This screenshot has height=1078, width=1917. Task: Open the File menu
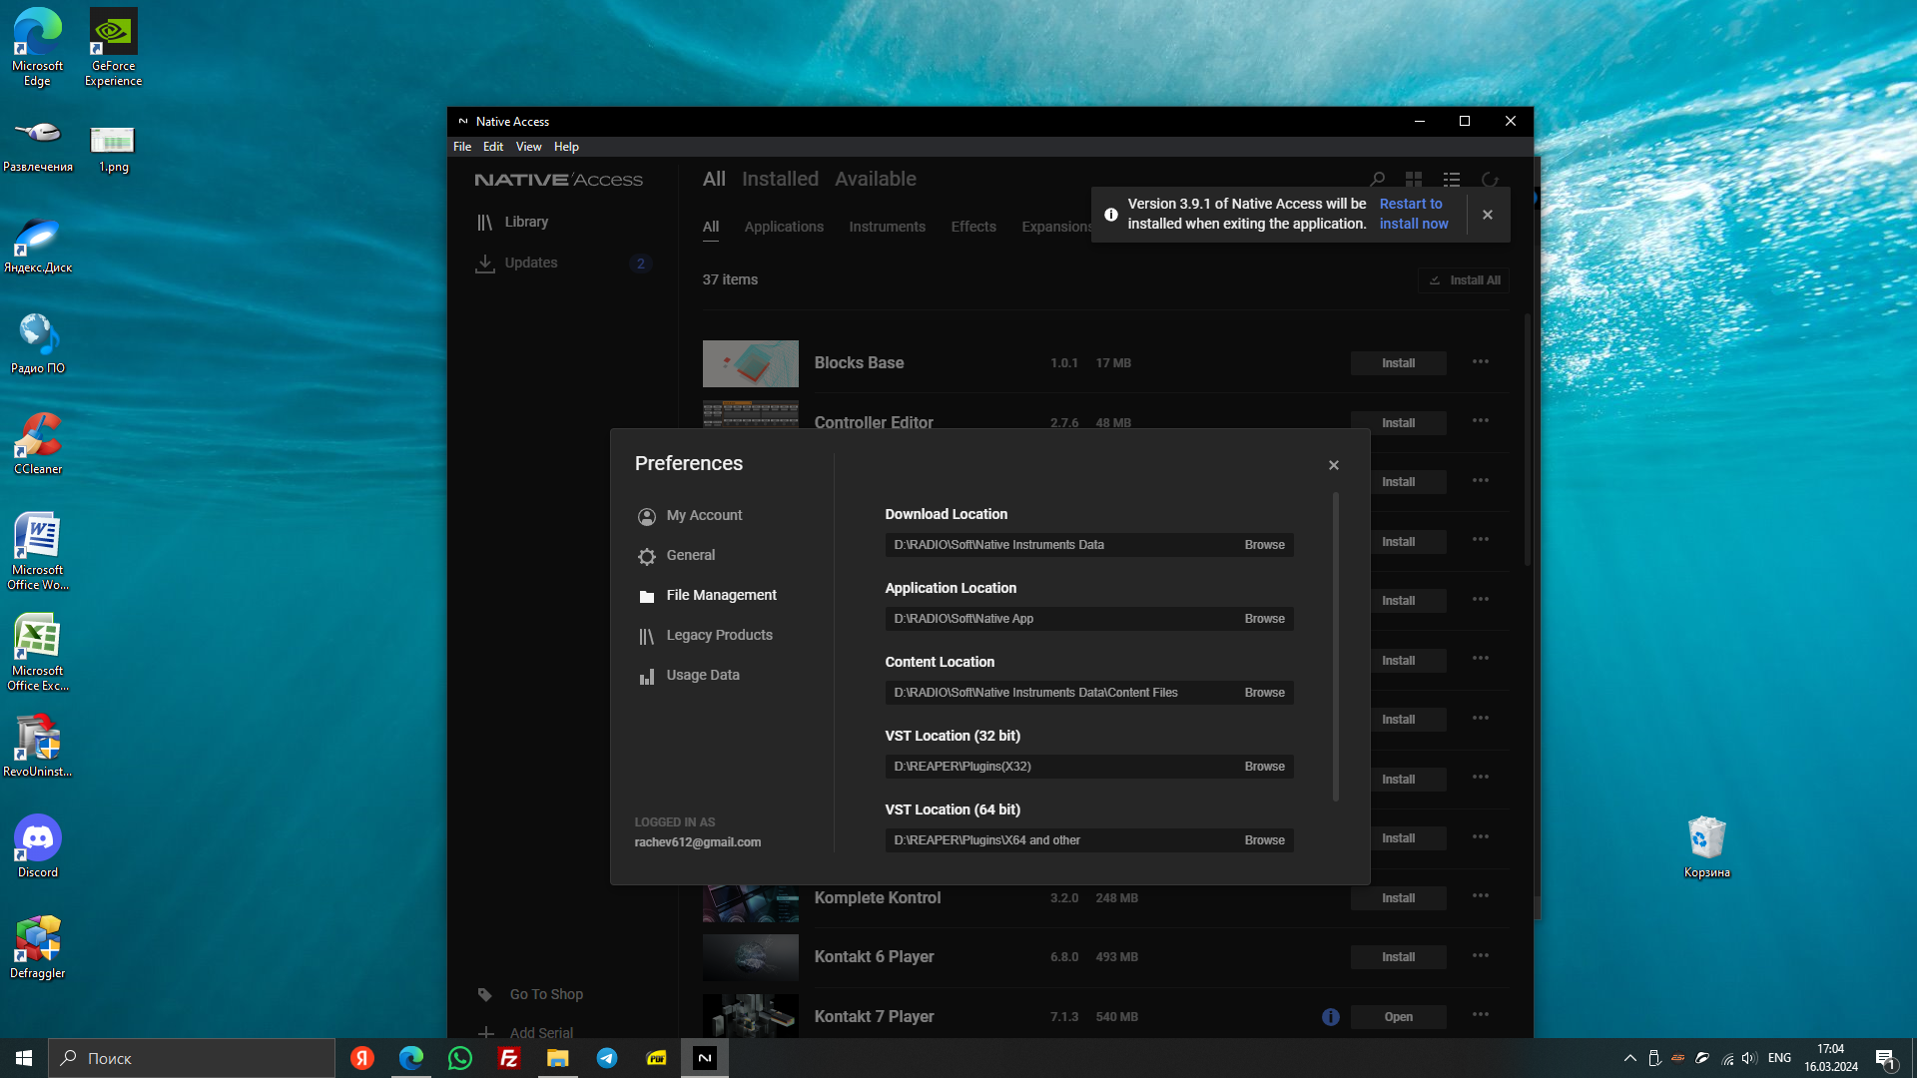(x=462, y=147)
